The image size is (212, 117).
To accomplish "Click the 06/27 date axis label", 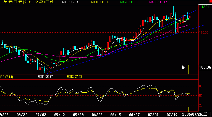I will pos(135,115).
